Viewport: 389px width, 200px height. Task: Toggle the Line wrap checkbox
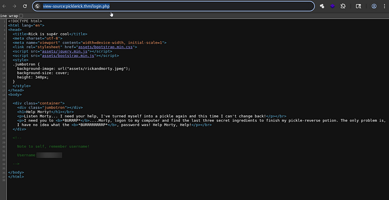[x=21, y=16]
